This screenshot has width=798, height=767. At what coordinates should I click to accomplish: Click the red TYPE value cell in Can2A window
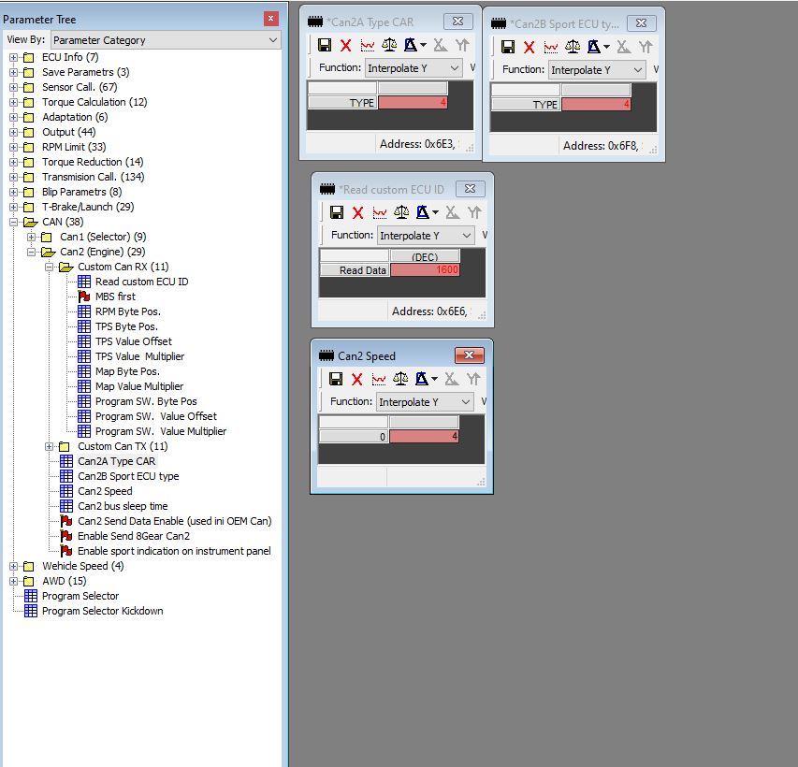(413, 103)
